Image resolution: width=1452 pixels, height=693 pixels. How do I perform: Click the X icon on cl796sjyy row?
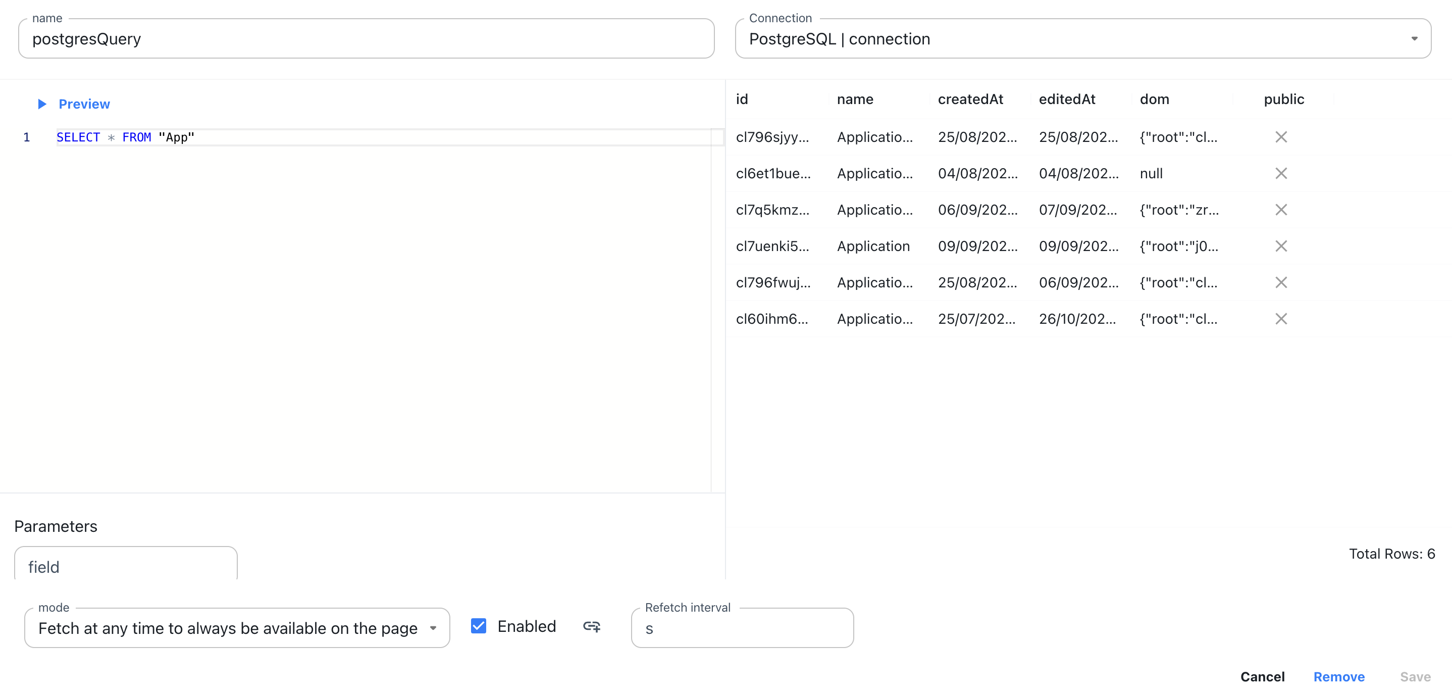point(1282,137)
